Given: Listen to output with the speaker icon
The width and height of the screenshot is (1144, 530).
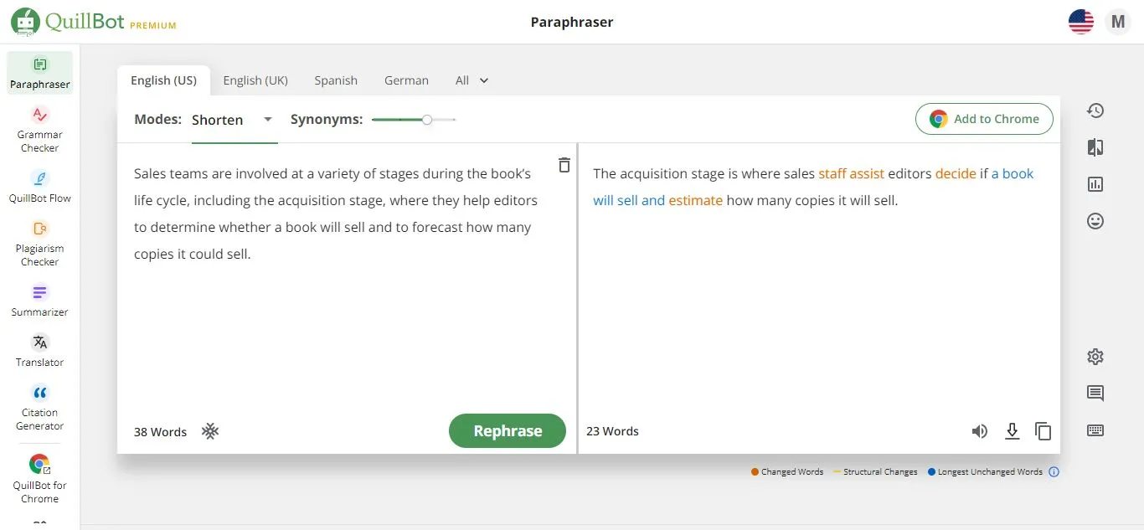Looking at the screenshot, I should [x=980, y=431].
